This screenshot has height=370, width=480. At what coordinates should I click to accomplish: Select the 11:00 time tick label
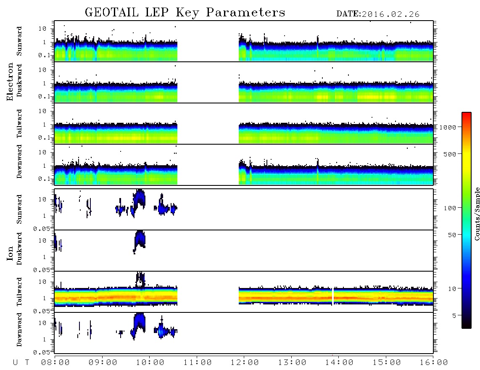[198, 362]
